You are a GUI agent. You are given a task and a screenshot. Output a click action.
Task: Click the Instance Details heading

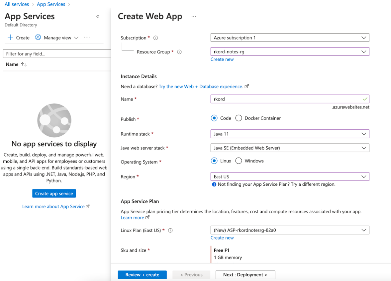[x=139, y=77]
